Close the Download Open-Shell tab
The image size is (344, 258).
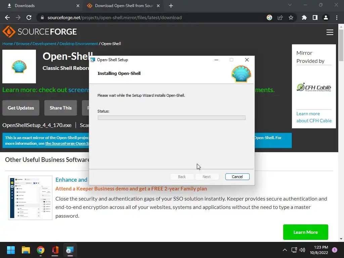[158, 6]
